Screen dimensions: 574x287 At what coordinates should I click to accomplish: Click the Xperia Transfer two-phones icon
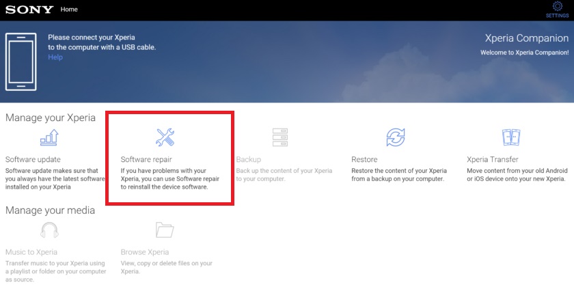click(511, 137)
